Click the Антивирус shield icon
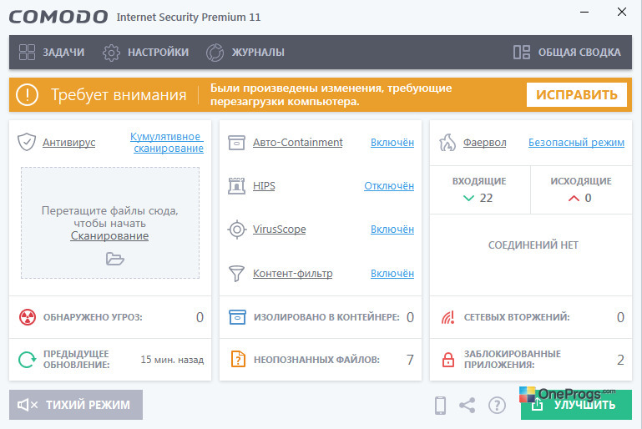Screen dimensions: 642x429 coord(27,142)
